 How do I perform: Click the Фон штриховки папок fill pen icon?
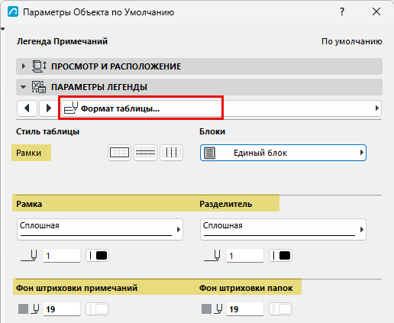pyautogui.click(x=212, y=309)
